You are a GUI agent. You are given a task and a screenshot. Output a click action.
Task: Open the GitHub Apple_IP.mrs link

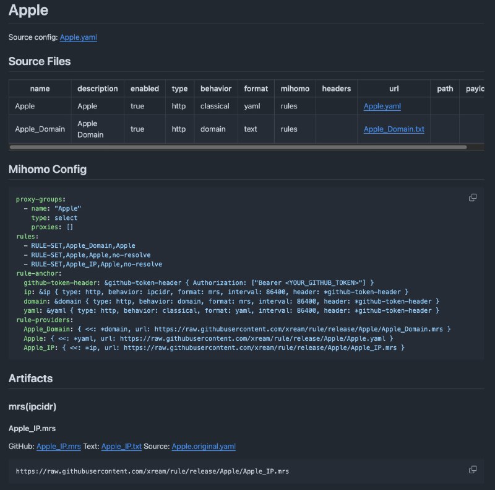tap(59, 447)
